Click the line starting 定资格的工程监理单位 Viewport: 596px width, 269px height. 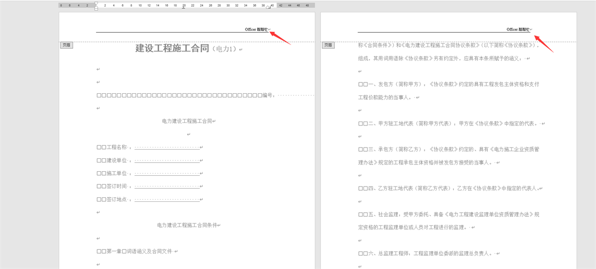point(414,227)
